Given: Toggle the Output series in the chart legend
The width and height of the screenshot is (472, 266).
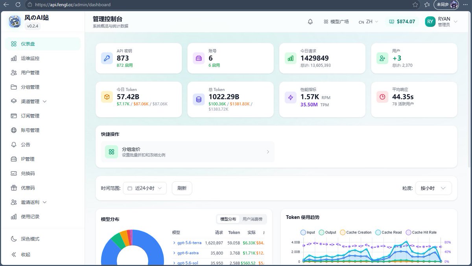Looking at the screenshot, I should coord(327,232).
